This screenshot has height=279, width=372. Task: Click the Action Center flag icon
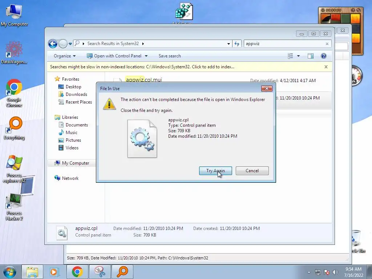pyautogui.click(x=327, y=272)
